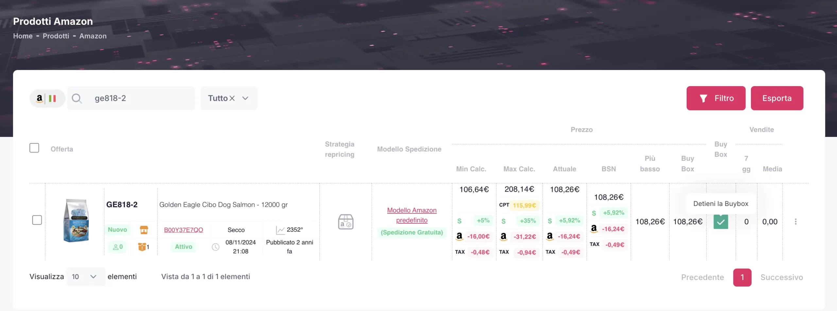Screen dimensions: 837x311
Task: Click the clock icon beside the date
Action: click(x=215, y=247)
